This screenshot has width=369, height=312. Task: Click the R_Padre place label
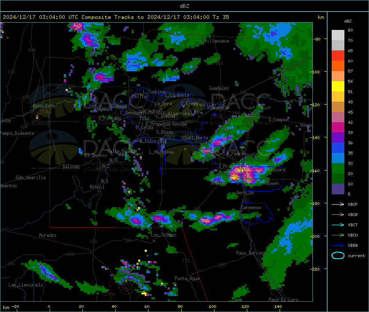[x=235, y=154]
